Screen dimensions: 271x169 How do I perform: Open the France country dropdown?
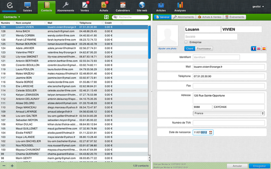[228, 113]
